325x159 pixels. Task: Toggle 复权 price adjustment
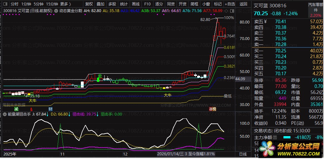pyautogui.click(x=89, y=4)
